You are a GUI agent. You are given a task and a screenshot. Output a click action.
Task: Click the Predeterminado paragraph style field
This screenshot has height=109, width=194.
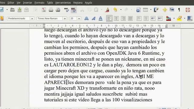click(18, 18)
